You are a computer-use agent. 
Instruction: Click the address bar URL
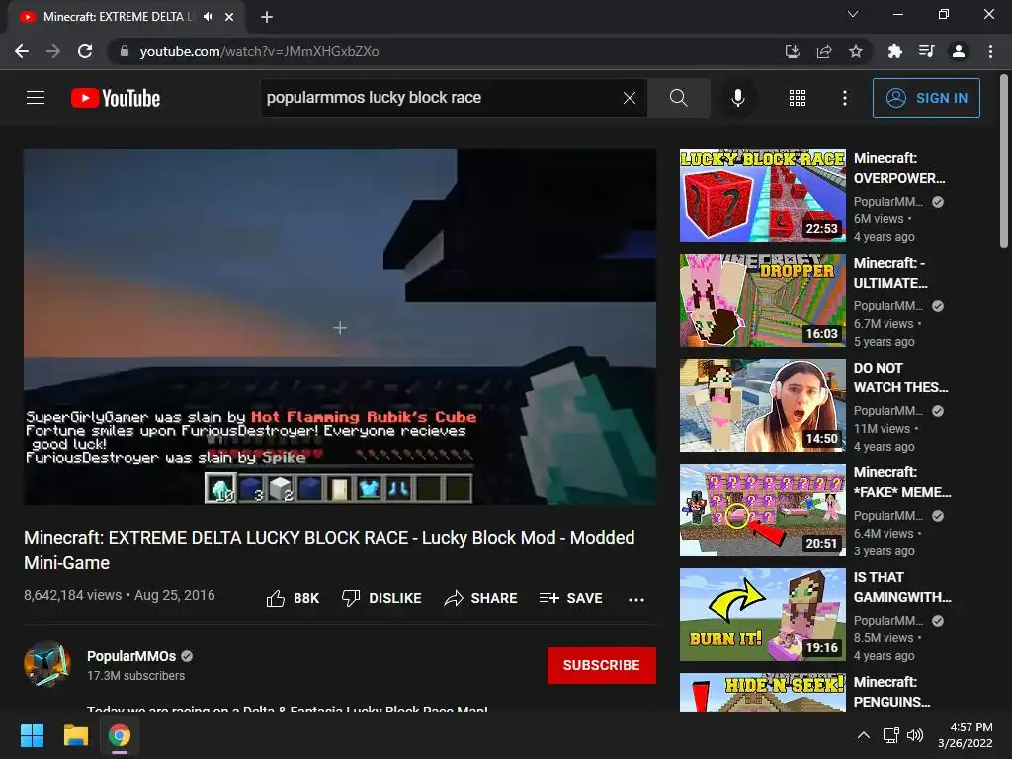[x=260, y=51]
